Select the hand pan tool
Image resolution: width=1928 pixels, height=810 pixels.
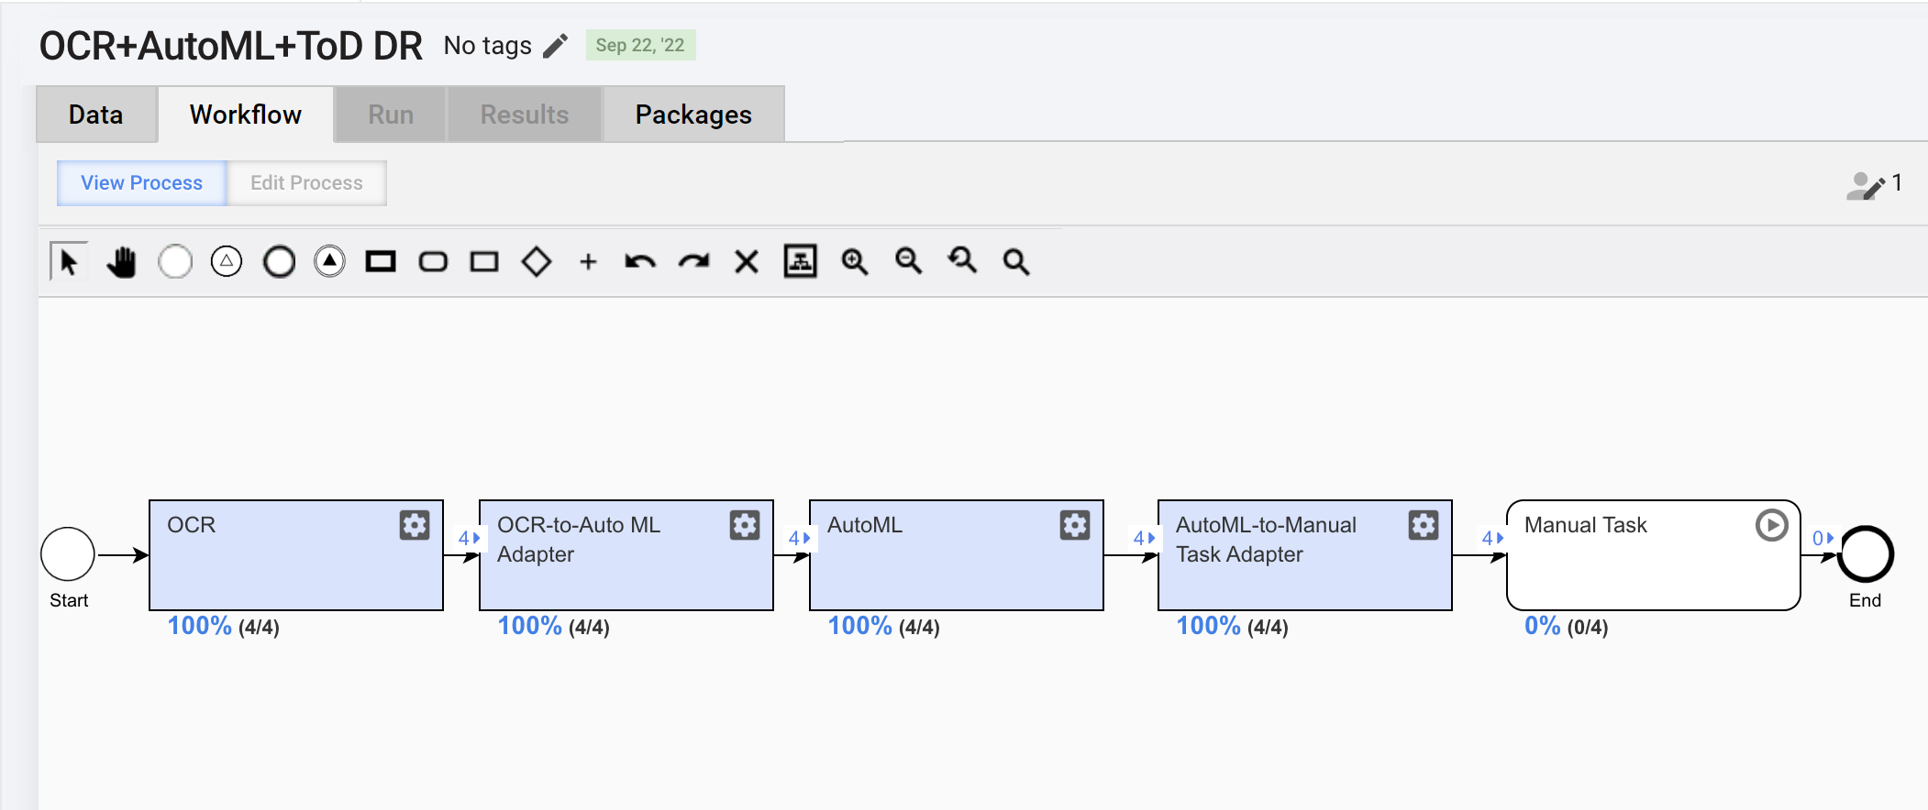point(121,262)
